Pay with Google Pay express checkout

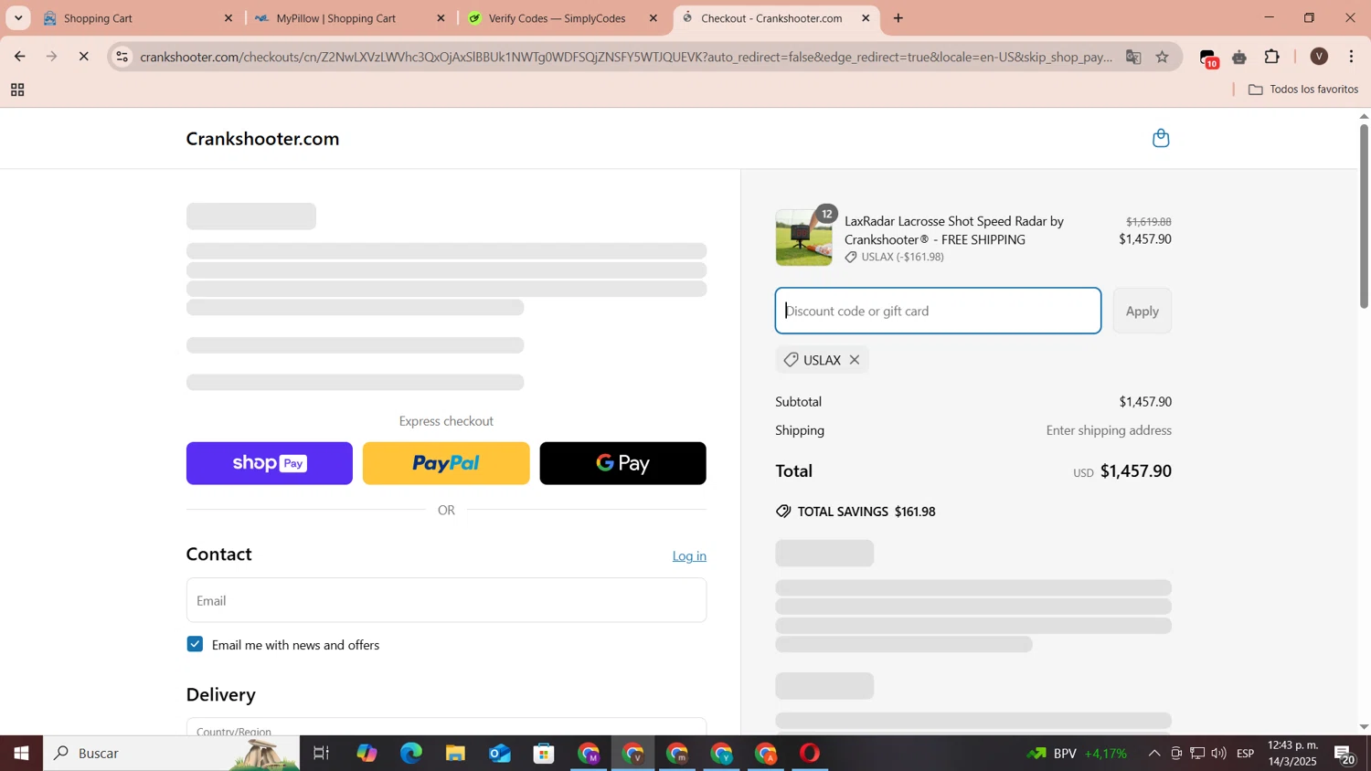coord(622,463)
